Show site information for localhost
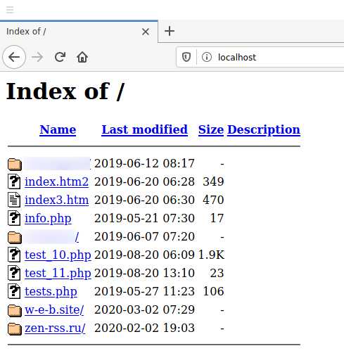Viewport: 344px width, 358px height. [x=207, y=57]
